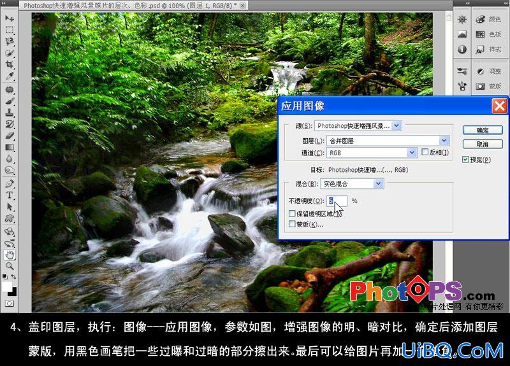Image resolution: width=510 pixels, height=366 pixels.
Task: Click the 不透明度 (Opacity) input field
Action: 337,201
